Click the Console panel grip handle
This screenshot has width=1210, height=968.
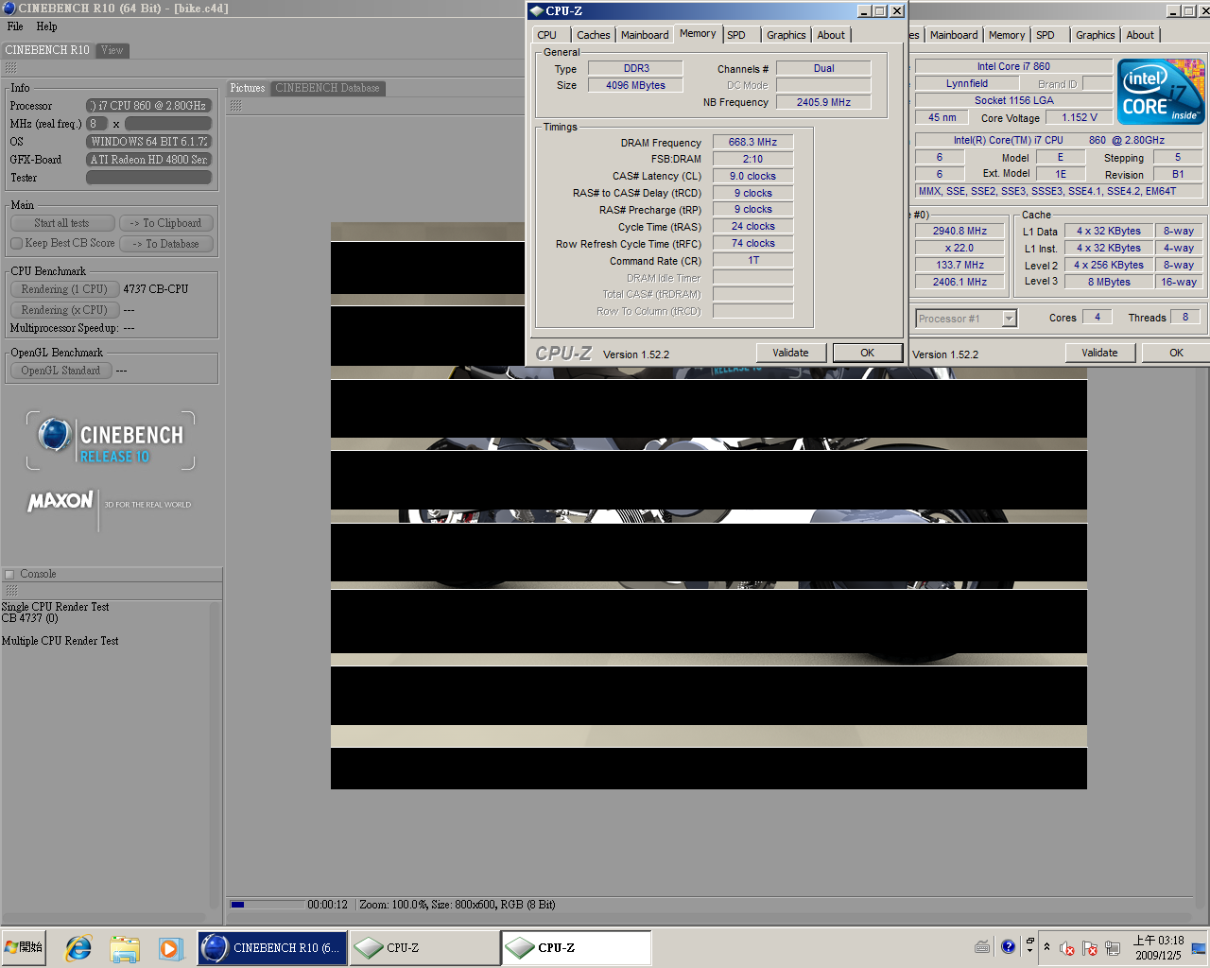11,590
